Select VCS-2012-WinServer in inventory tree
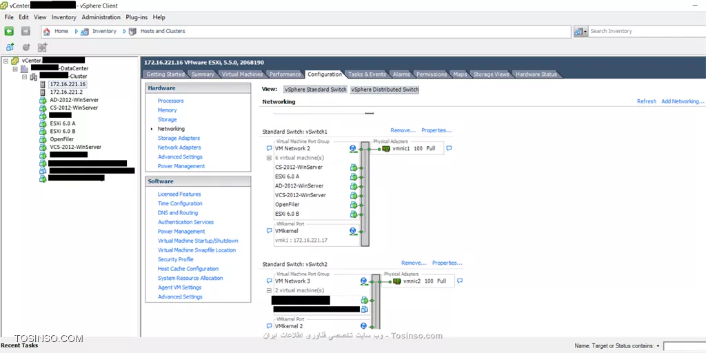The height and width of the screenshot is (353, 706). point(76,147)
